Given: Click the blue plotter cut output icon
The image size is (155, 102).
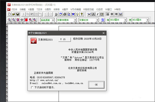Looking at the screenshot, I should (x=60, y=14).
